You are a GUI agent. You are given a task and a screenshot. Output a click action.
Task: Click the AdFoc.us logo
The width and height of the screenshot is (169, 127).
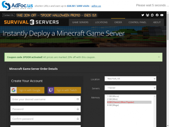tap(17, 5)
